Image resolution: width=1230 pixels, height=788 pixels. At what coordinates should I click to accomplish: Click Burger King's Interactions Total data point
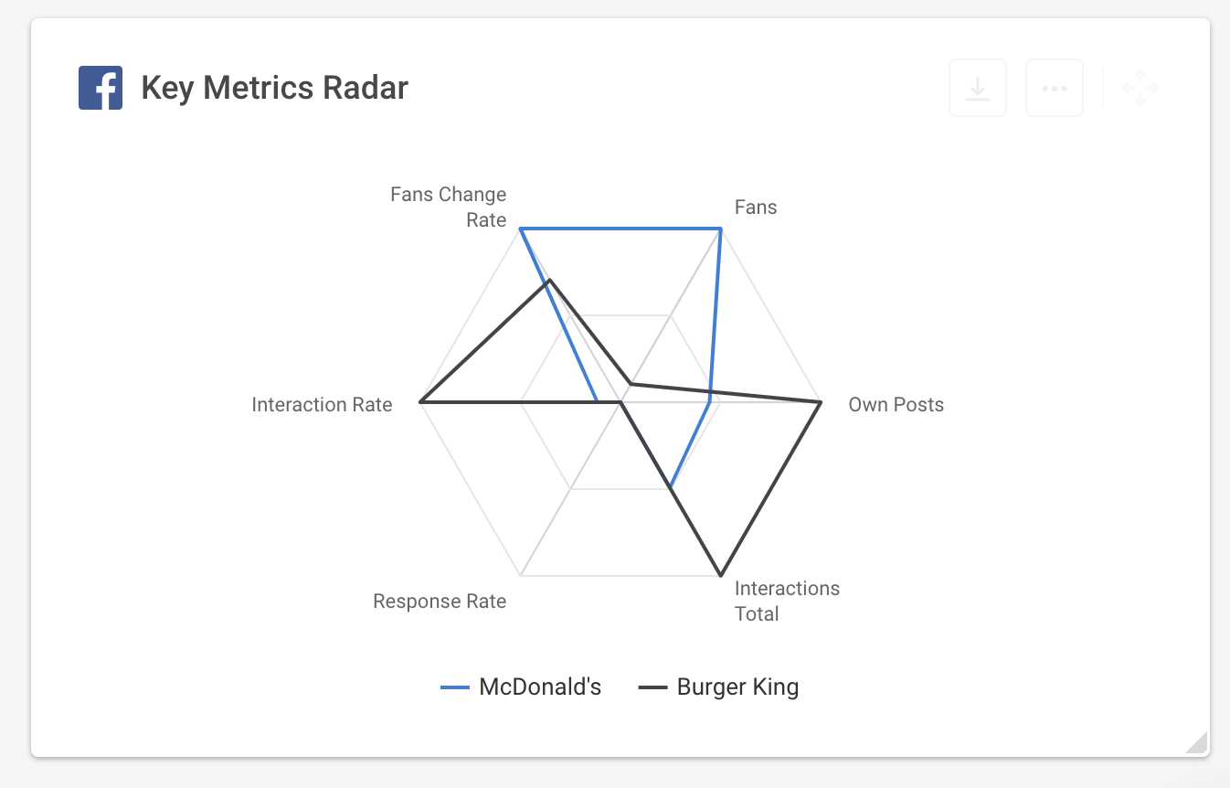tap(721, 576)
